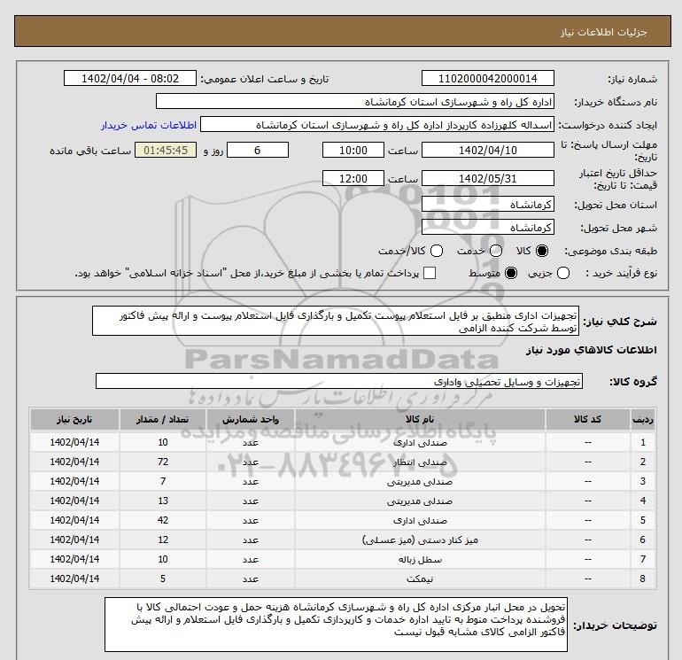Click the unit عدد in row 8

click(251, 579)
